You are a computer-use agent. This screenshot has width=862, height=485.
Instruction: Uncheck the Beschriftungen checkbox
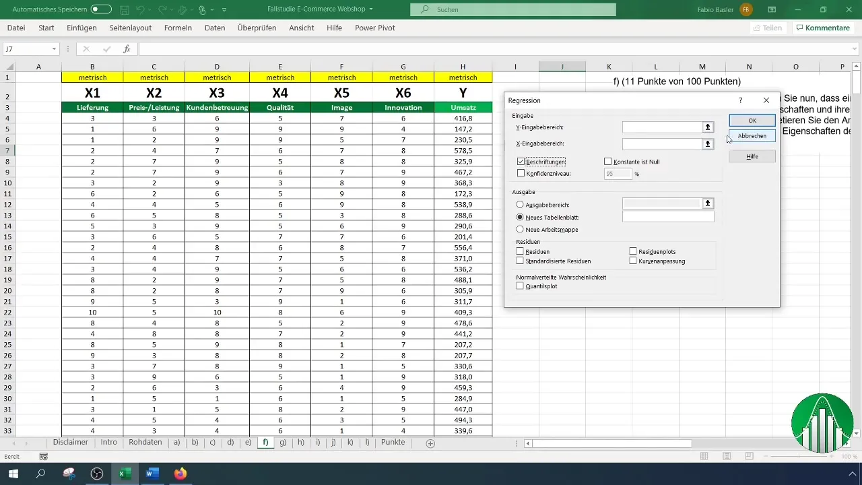point(521,162)
